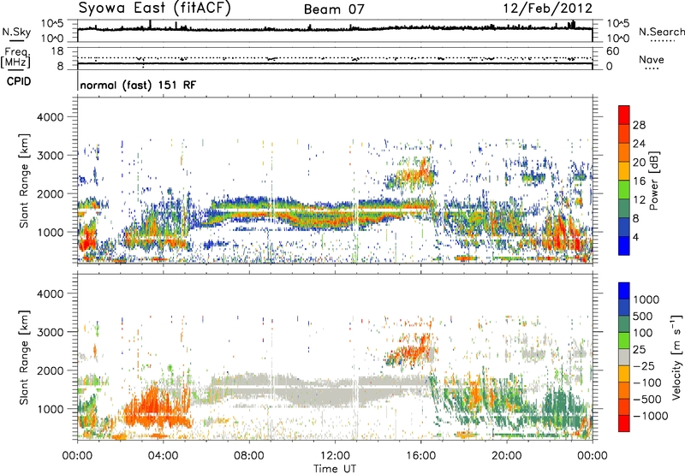685x474 pixels.
Task: Click the '18' frequency axis tick
Action: [x=57, y=51]
